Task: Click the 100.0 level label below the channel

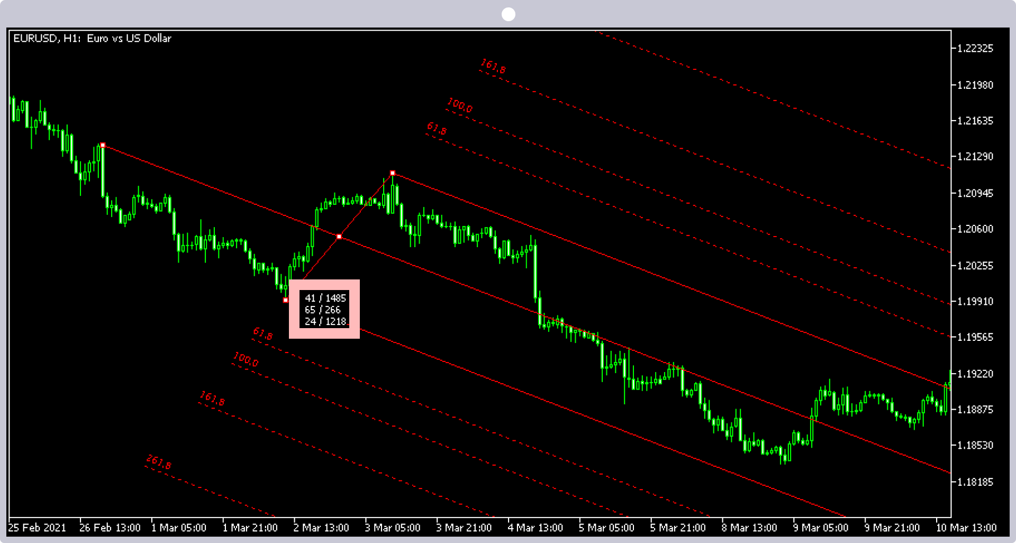Action: pyautogui.click(x=246, y=360)
